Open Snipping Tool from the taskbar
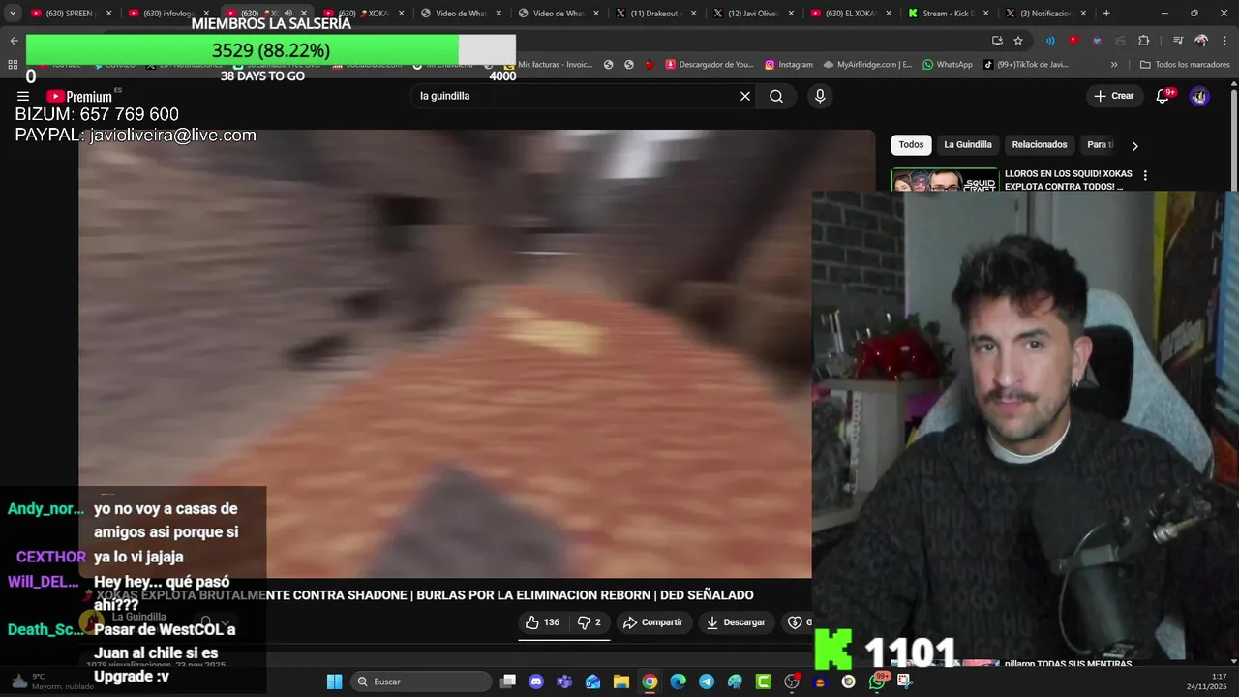 tap(904, 682)
